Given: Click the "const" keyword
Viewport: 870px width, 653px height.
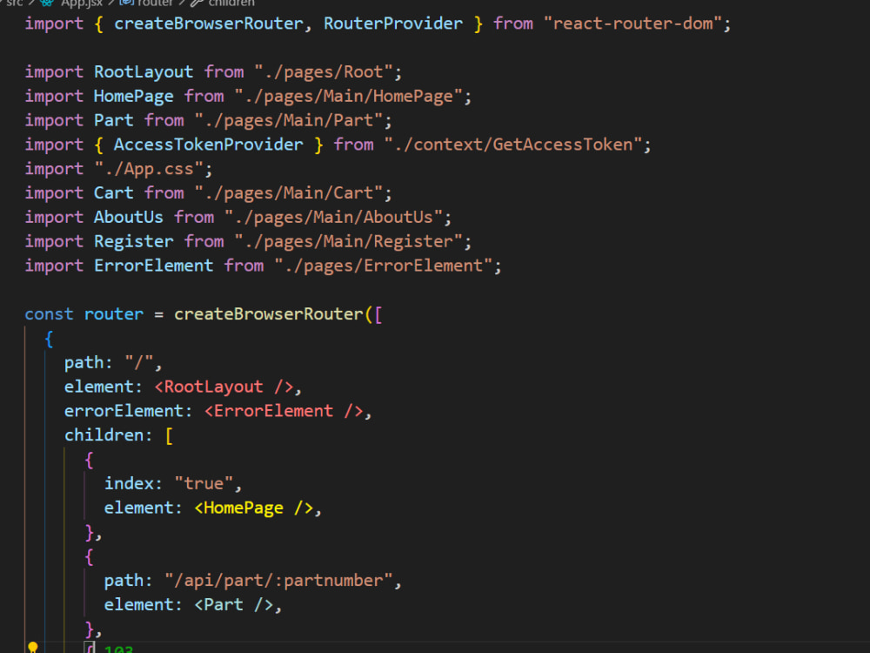Looking at the screenshot, I should point(49,313).
